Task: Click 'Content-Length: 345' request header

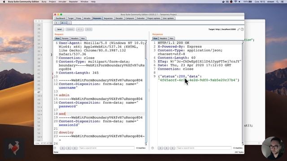Action: pyautogui.click(x=79, y=73)
